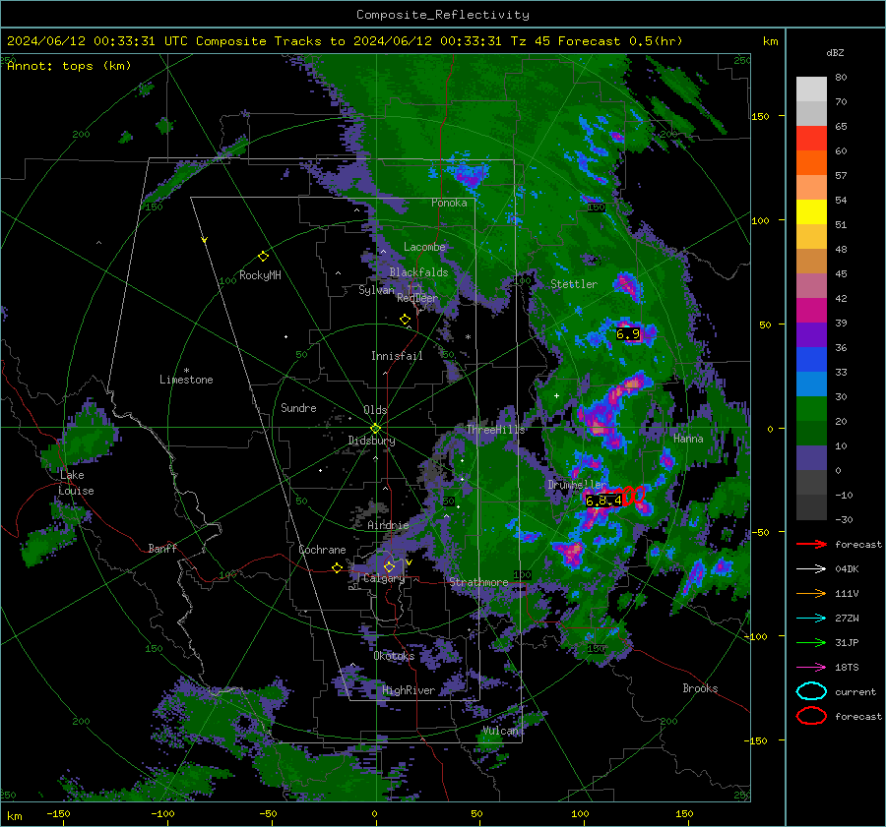Screen dimensions: 886x827
Task: Pick the bright yellow 54 dBZ swatch
Action: pos(811,211)
